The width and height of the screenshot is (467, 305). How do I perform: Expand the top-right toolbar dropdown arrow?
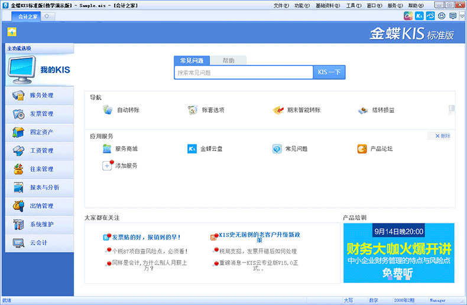tap(462, 16)
